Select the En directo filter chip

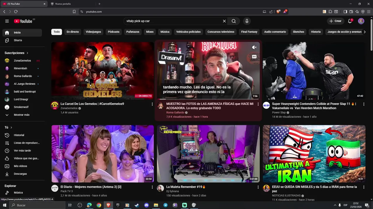73,32
